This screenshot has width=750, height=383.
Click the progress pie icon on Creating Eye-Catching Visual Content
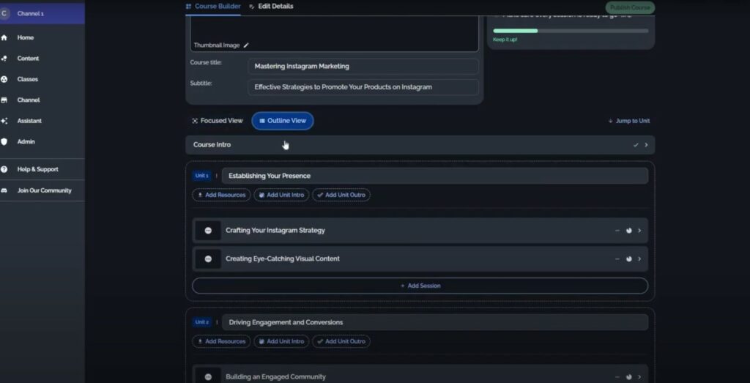tap(629, 259)
